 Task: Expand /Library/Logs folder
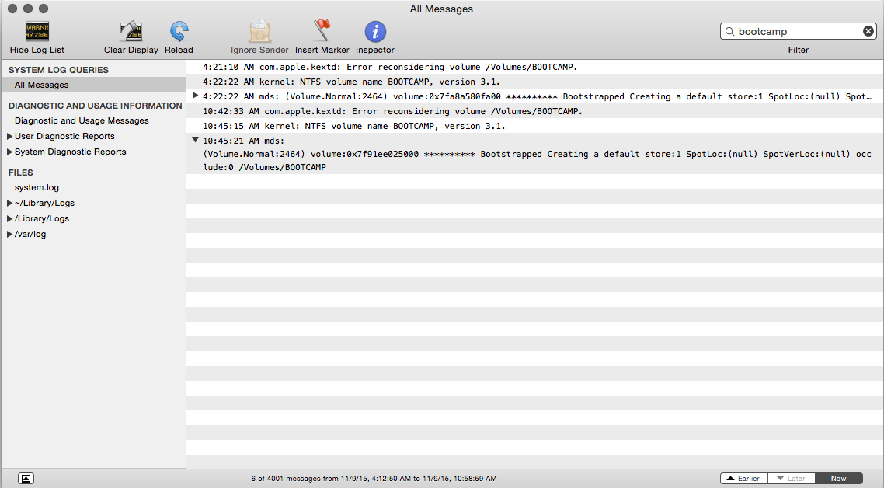9,218
